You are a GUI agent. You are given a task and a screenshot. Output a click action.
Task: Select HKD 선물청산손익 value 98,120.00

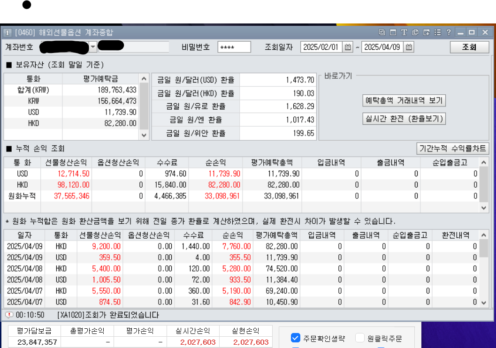(73, 185)
